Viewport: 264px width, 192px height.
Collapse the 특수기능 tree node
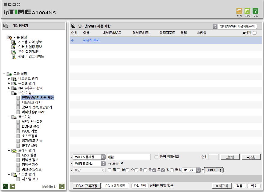point(9,117)
